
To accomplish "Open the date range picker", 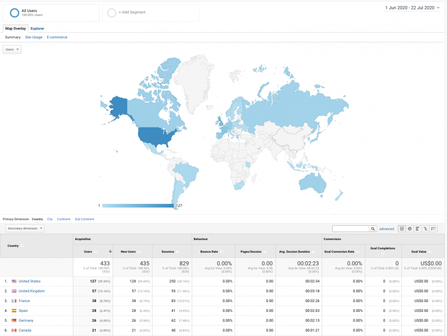I will [x=412, y=8].
